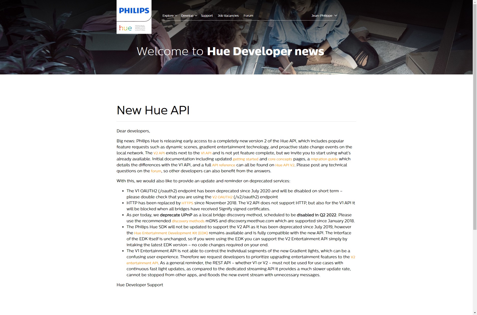Go to the Job Vacancies page
Image resolution: width=477 pixels, height=315 pixels.
[x=228, y=15]
